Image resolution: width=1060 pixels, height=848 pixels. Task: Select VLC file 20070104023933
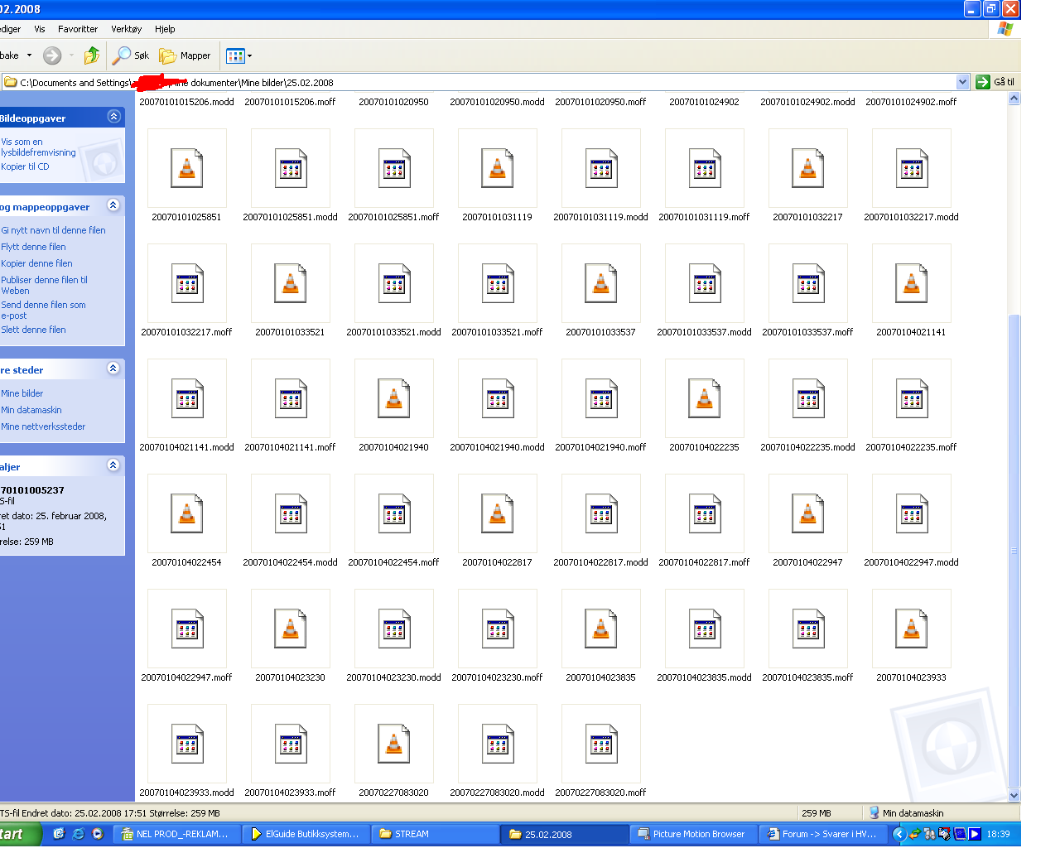tap(912, 629)
